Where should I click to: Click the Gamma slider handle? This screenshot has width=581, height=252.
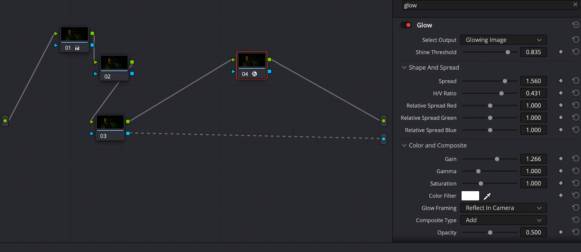pyautogui.click(x=478, y=171)
